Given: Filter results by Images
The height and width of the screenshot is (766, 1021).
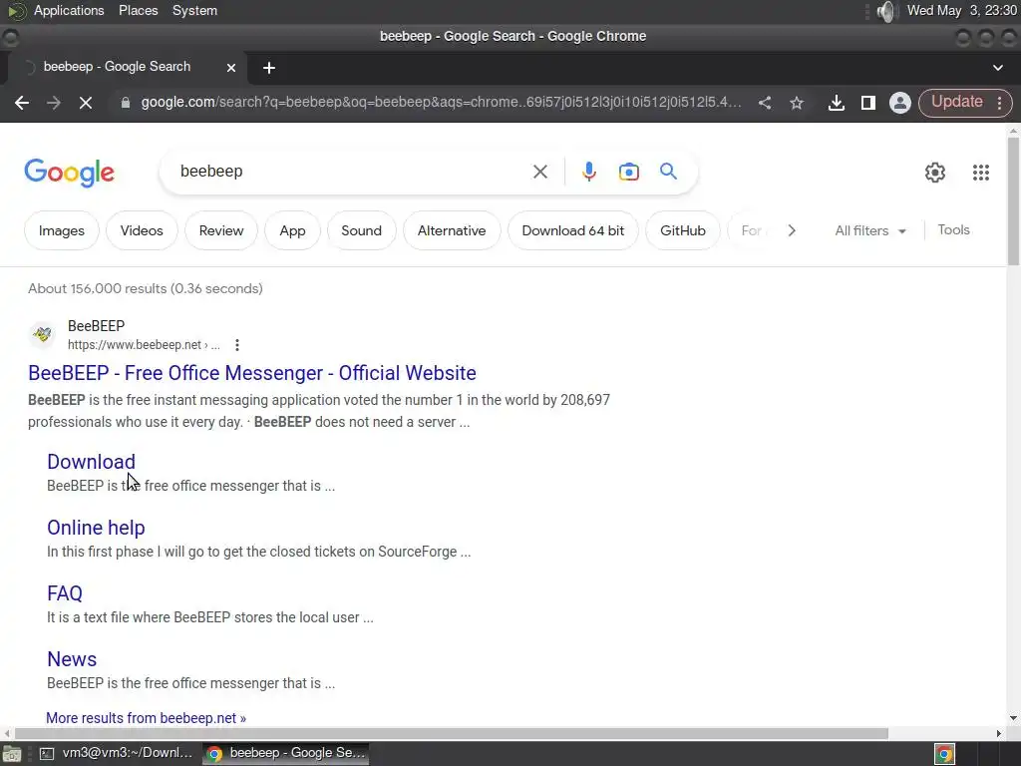Looking at the screenshot, I should point(61,230).
